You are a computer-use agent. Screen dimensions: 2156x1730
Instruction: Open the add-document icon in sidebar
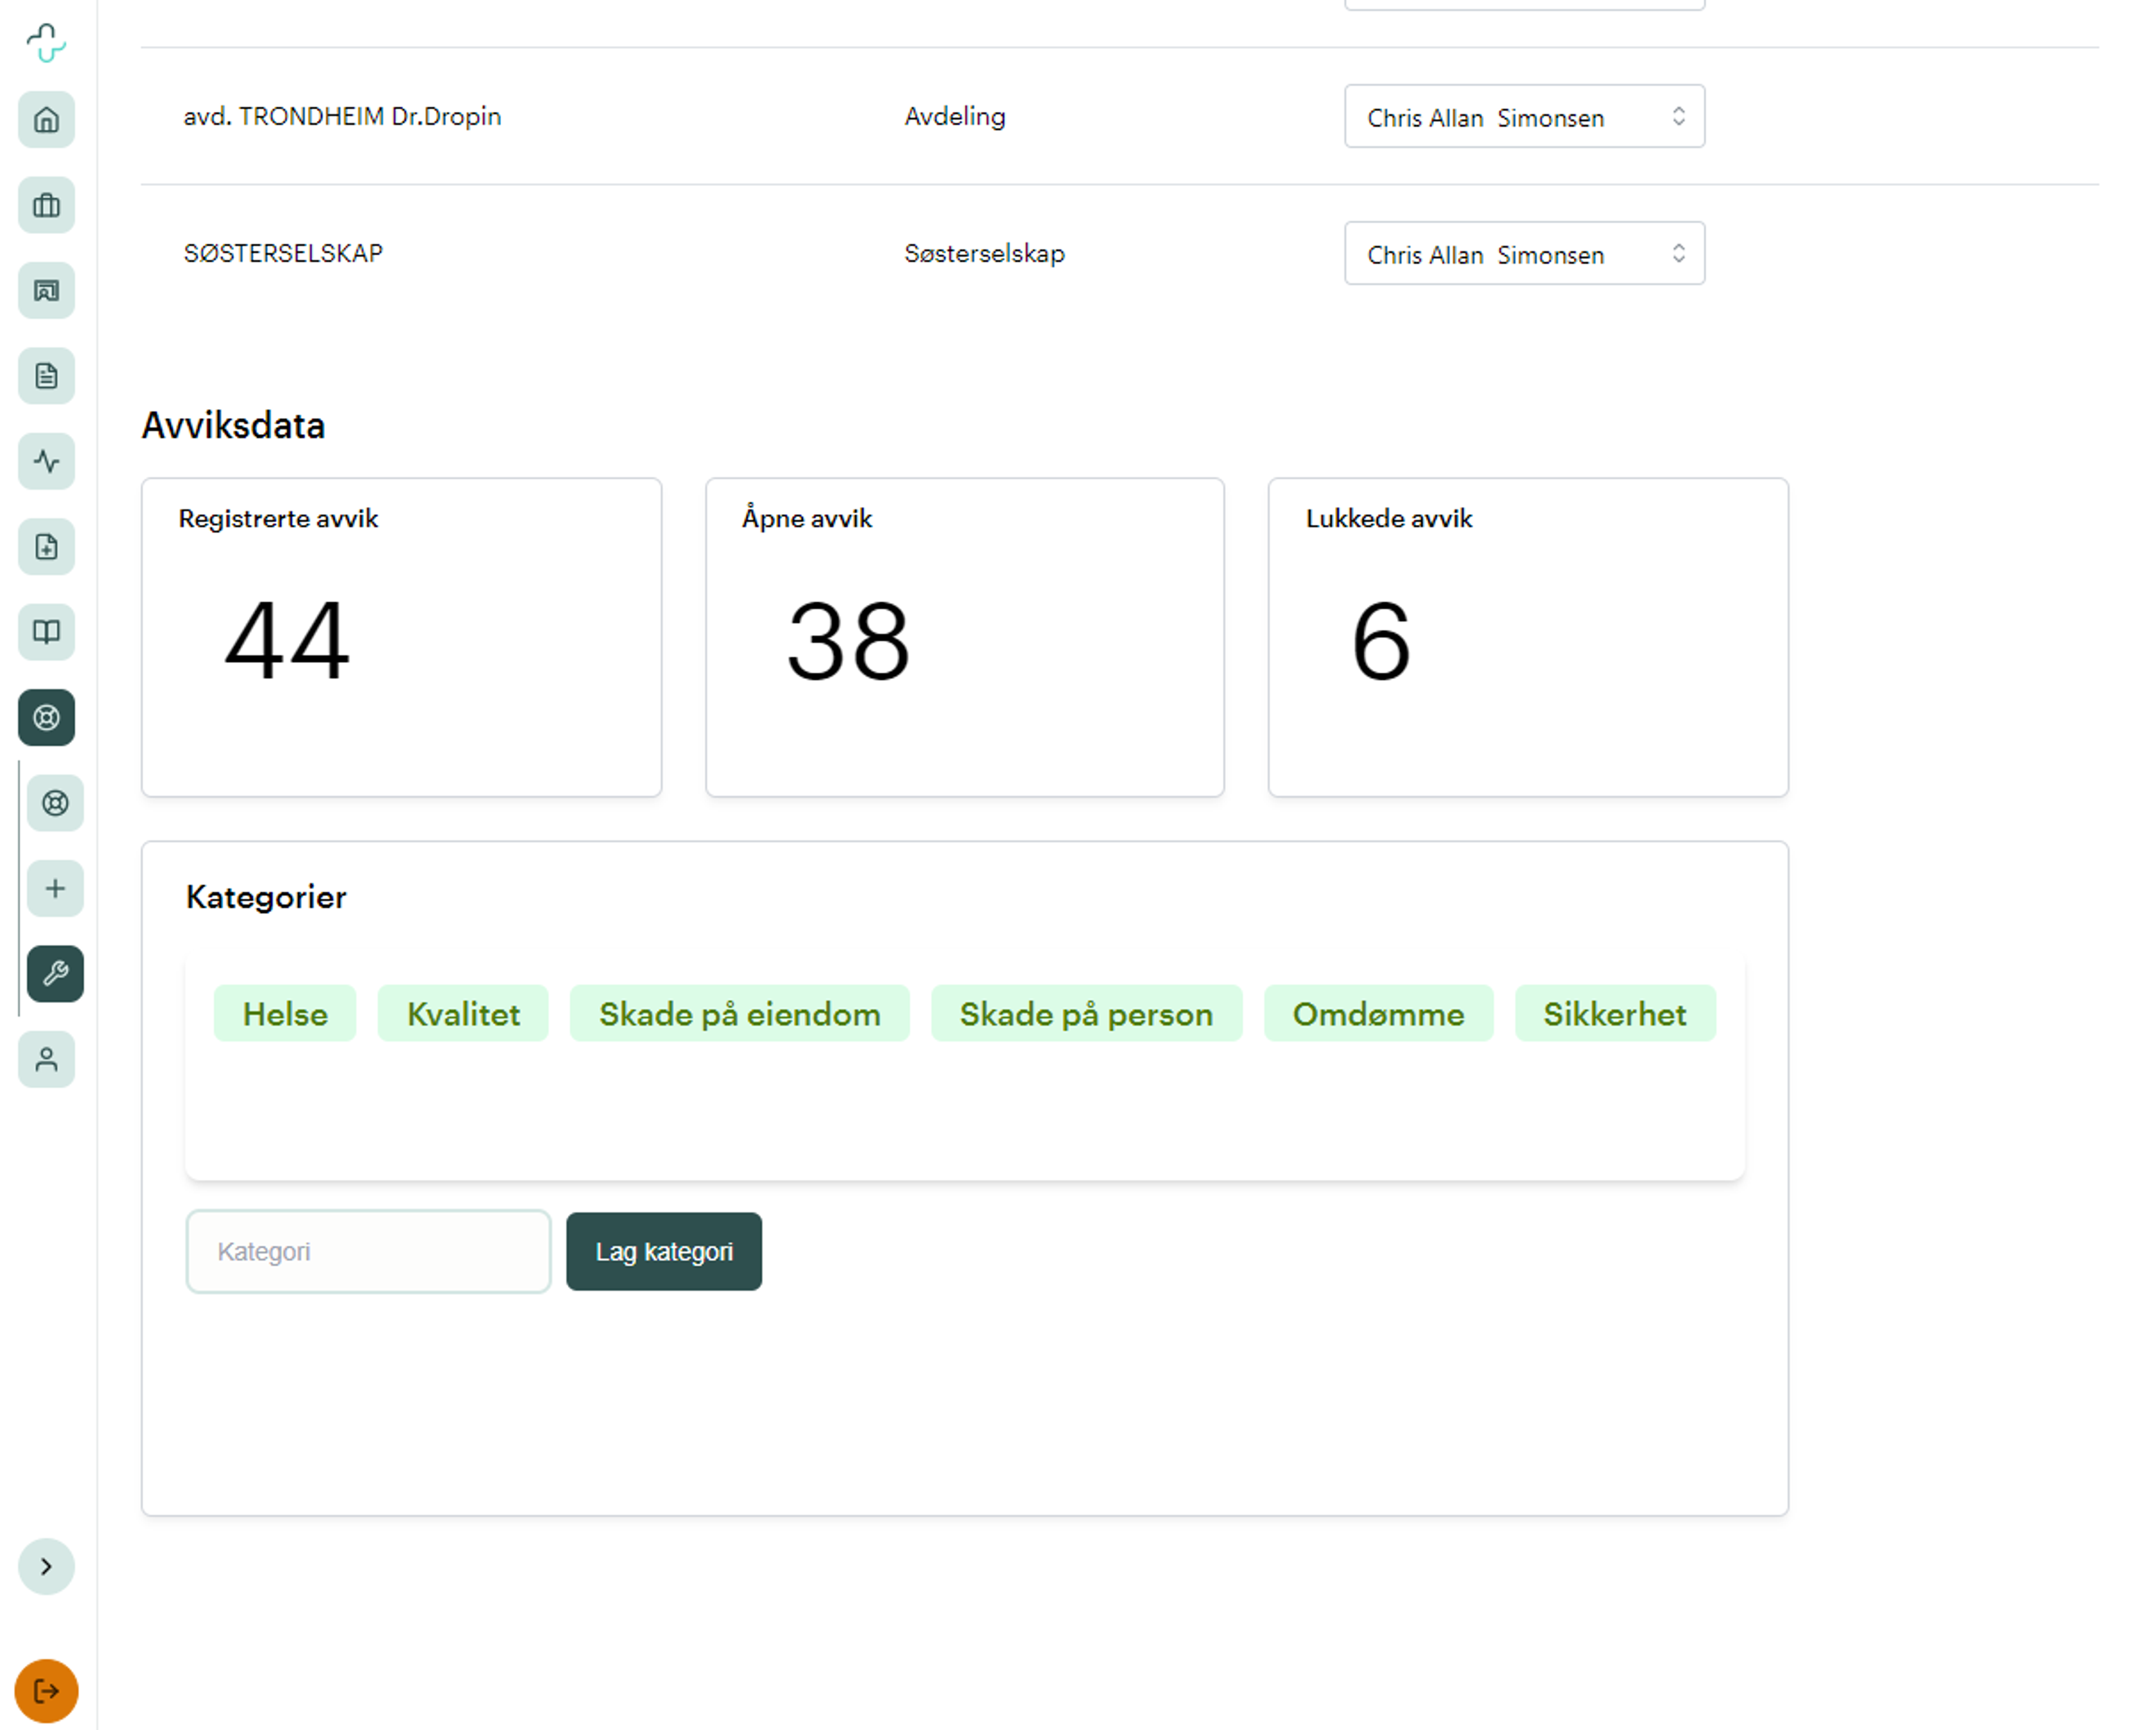[x=46, y=547]
